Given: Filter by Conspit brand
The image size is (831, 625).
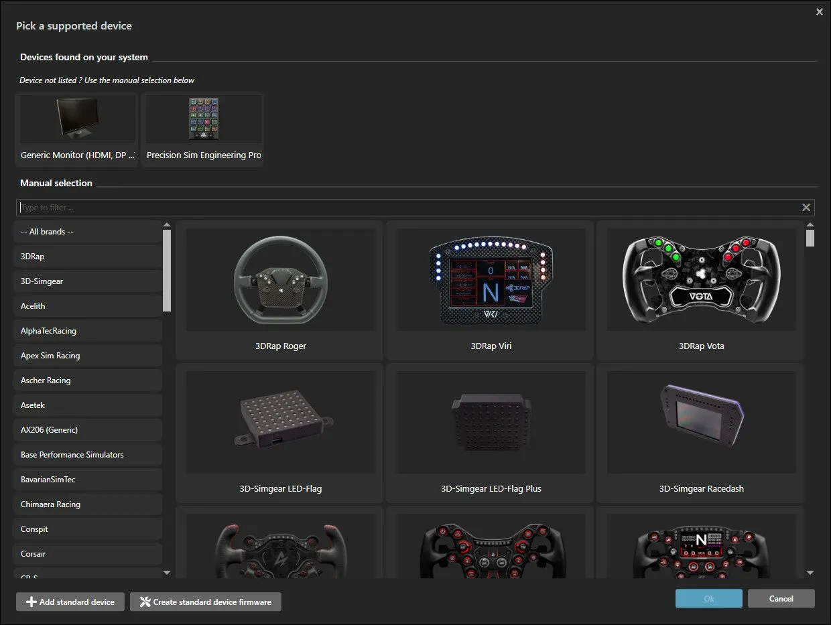Looking at the screenshot, I should click(x=88, y=529).
